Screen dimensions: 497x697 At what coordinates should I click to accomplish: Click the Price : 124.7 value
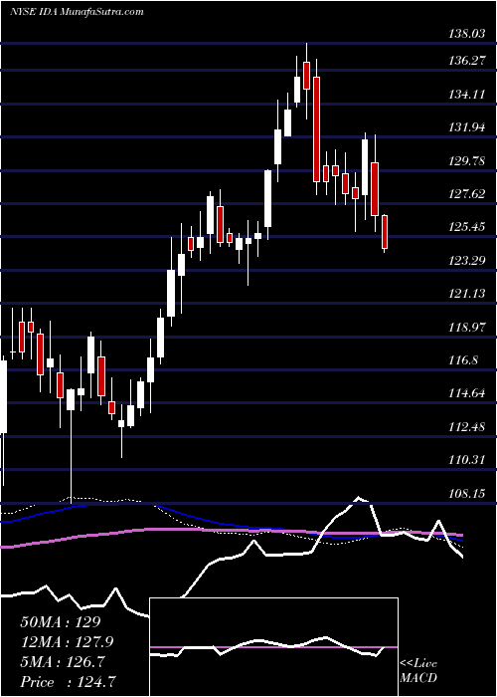pos(67,682)
